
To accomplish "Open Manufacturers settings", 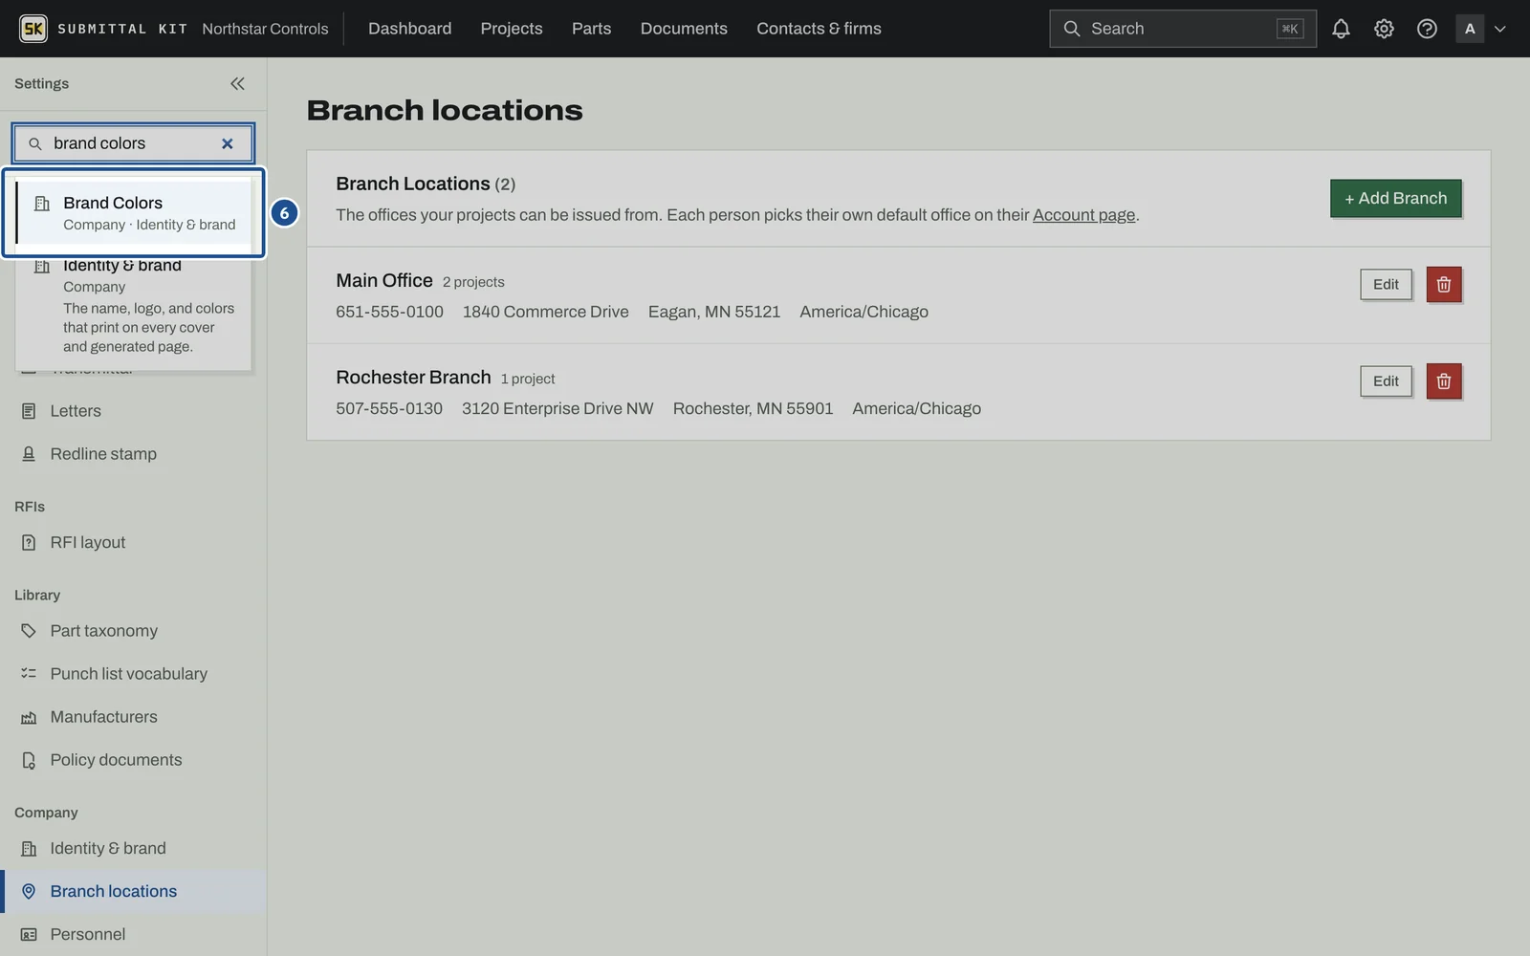I will (x=133, y=717).
